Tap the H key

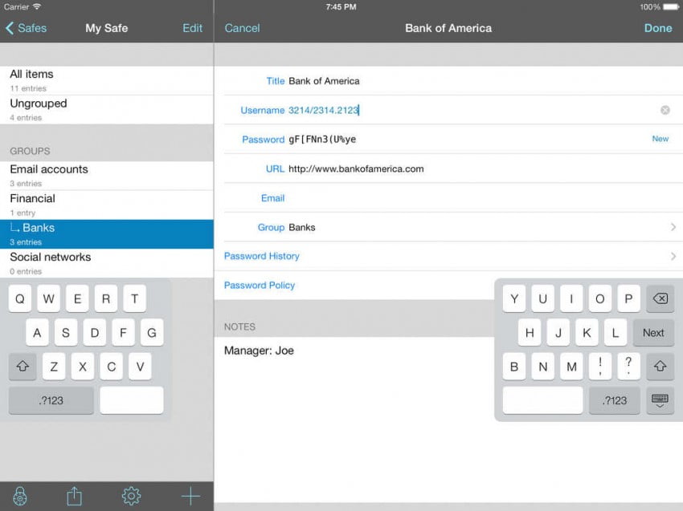click(x=530, y=333)
